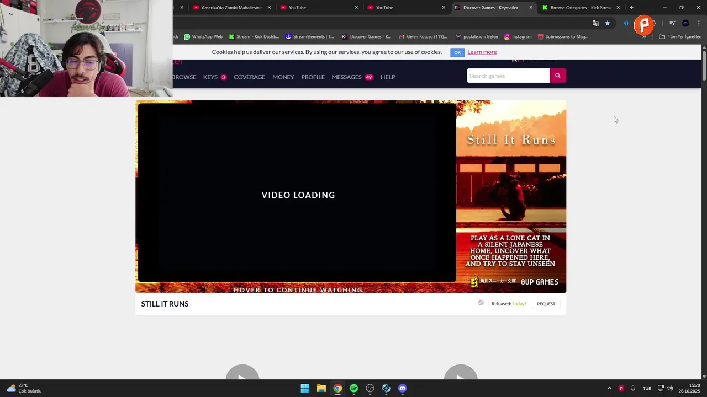The height and width of the screenshot is (397, 707).
Task: Open Submissions to Mag bookmark
Action: (562, 37)
